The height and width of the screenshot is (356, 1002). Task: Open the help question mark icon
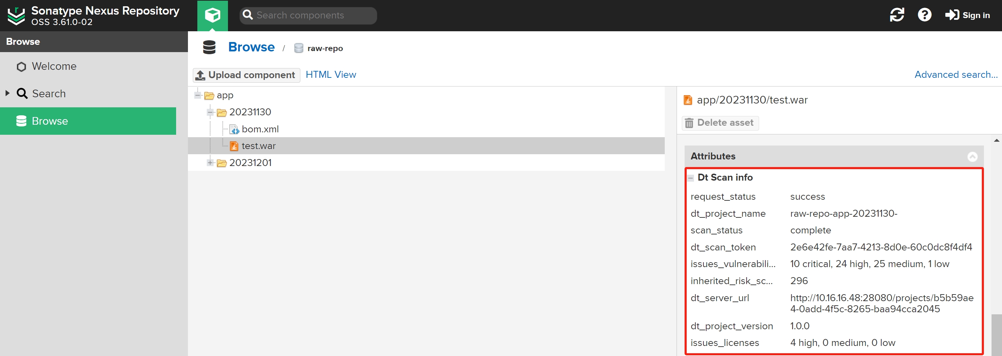924,15
